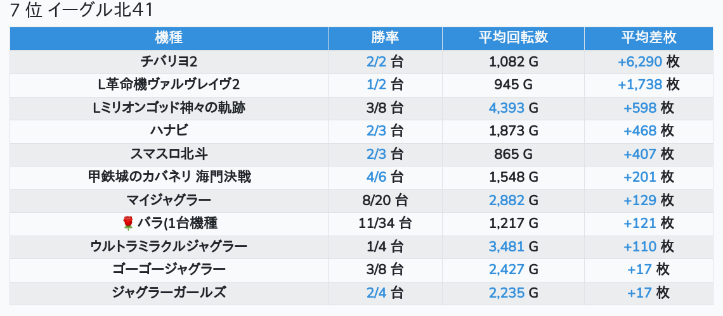Screen dimensions: 723x316
Task: Sort by the 勝率 column header
Action: click(x=385, y=38)
